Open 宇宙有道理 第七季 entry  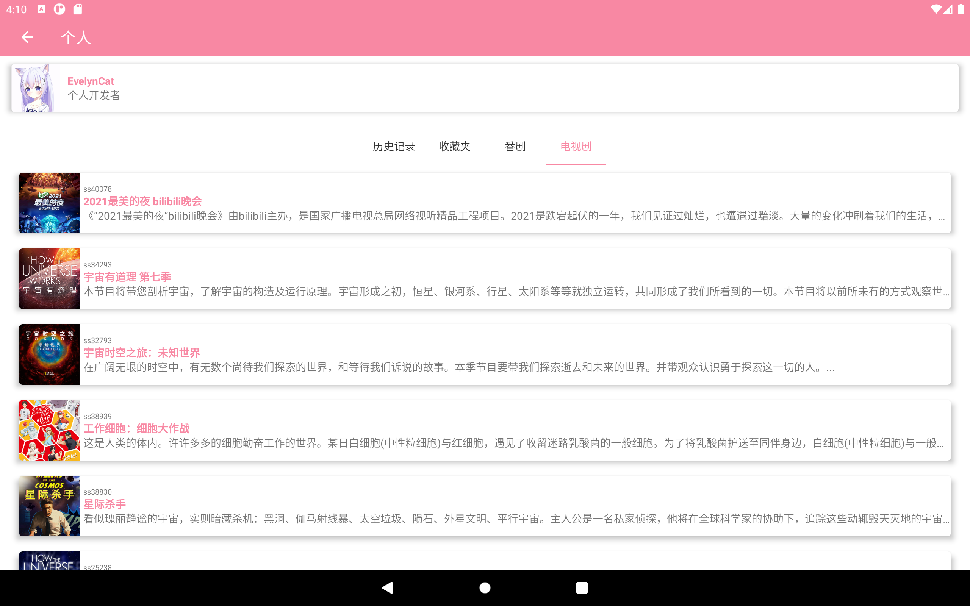[x=127, y=277]
